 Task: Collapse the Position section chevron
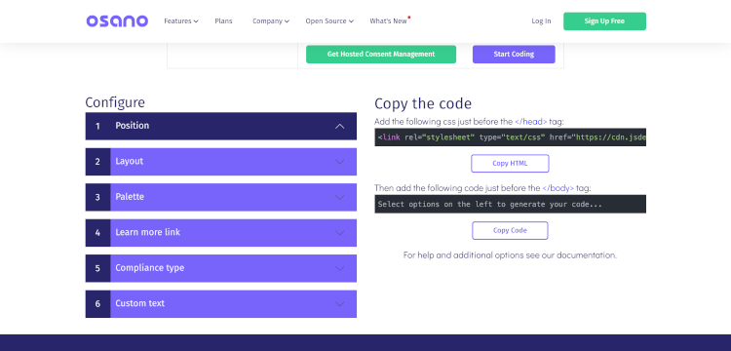click(x=340, y=126)
